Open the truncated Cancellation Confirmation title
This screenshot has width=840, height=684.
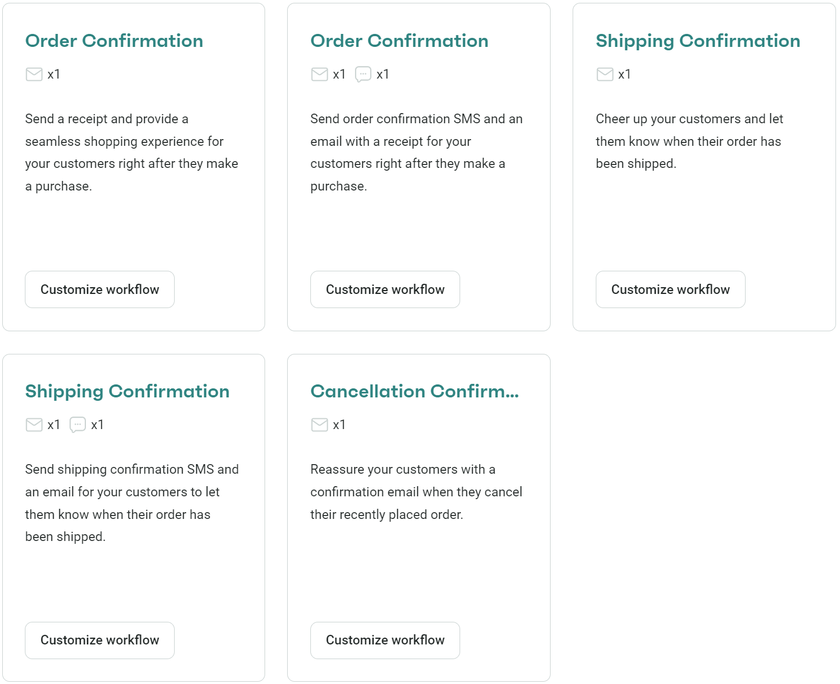(x=414, y=391)
